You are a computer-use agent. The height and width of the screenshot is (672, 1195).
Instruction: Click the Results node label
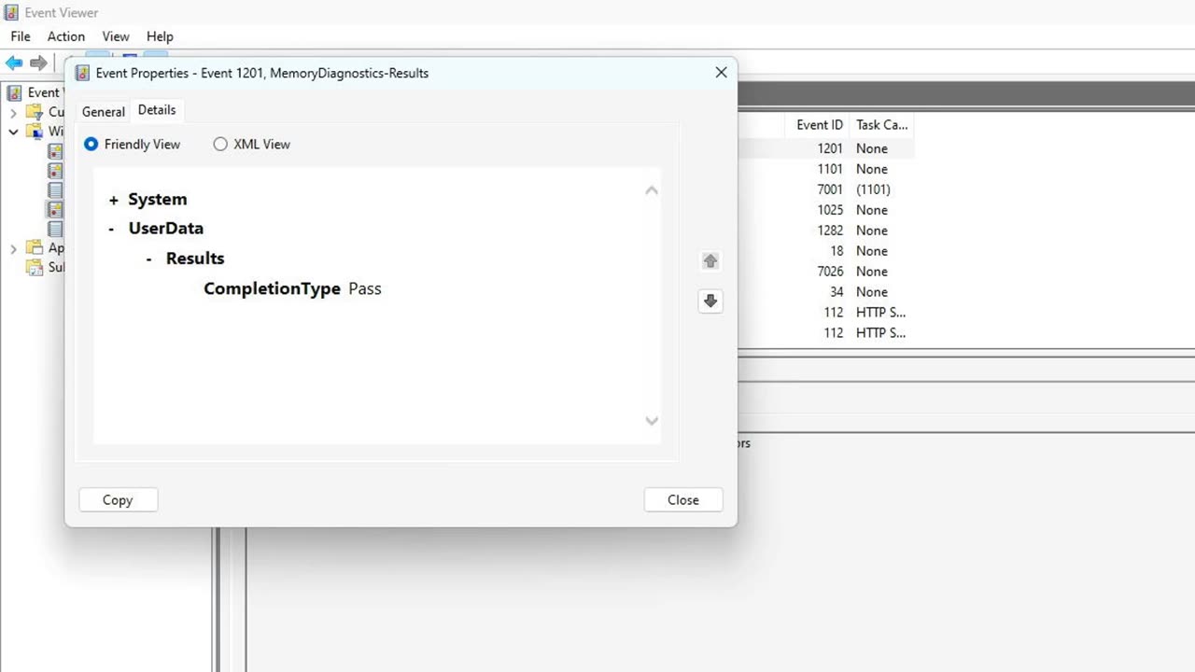tap(195, 259)
